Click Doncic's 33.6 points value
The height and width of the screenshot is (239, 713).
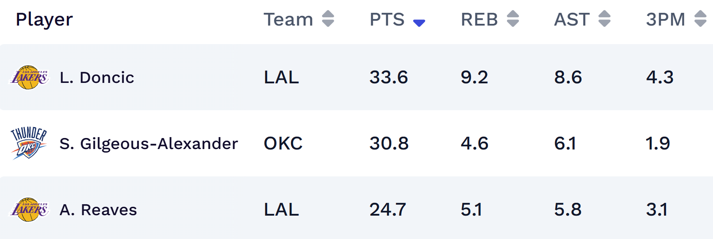[x=388, y=78]
